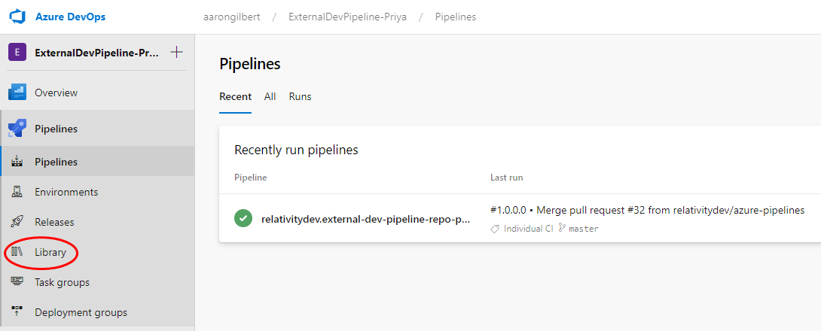Switch to the All tab
Image resolution: width=821 pixels, height=331 pixels.
click(270, 96)
